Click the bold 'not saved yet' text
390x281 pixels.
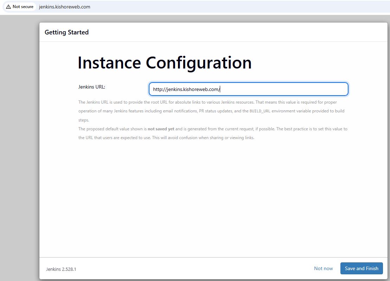click(x=161, y=129)
